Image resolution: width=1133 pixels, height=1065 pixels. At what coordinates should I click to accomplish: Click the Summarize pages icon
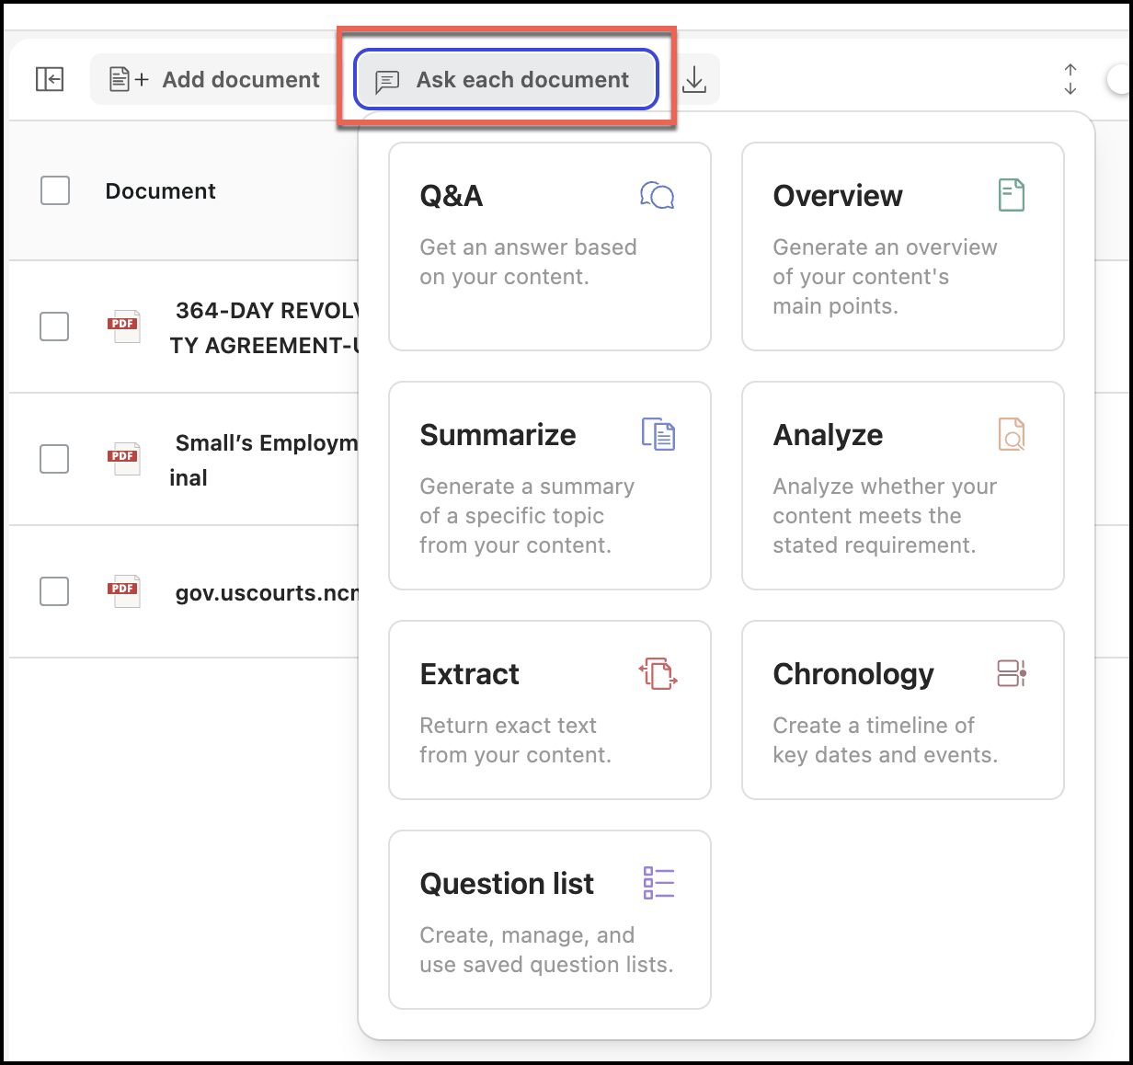[x=658, y=434]
